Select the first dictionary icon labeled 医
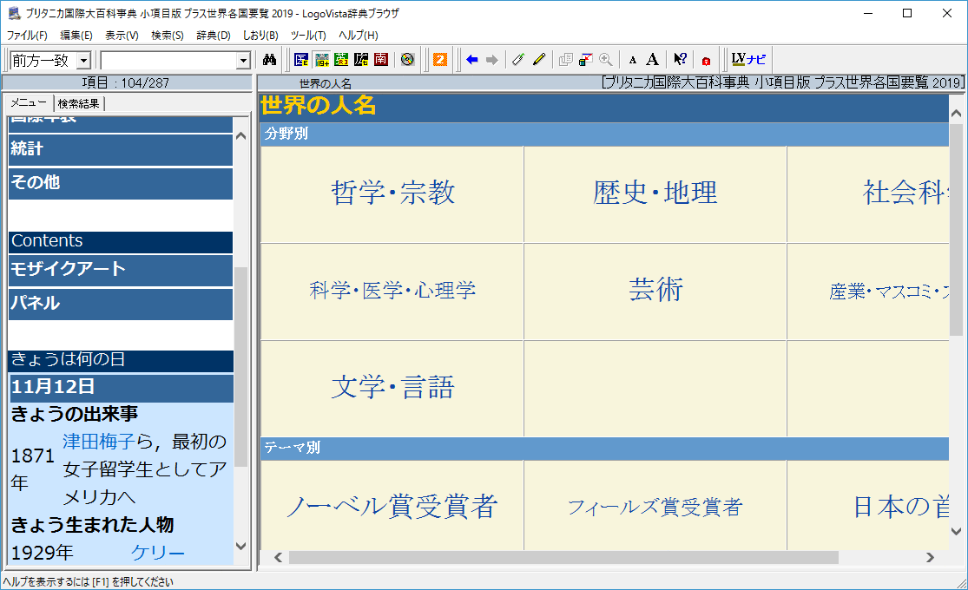 [301, 60]
